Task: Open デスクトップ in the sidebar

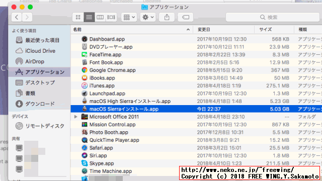Action: click(39, 82)
